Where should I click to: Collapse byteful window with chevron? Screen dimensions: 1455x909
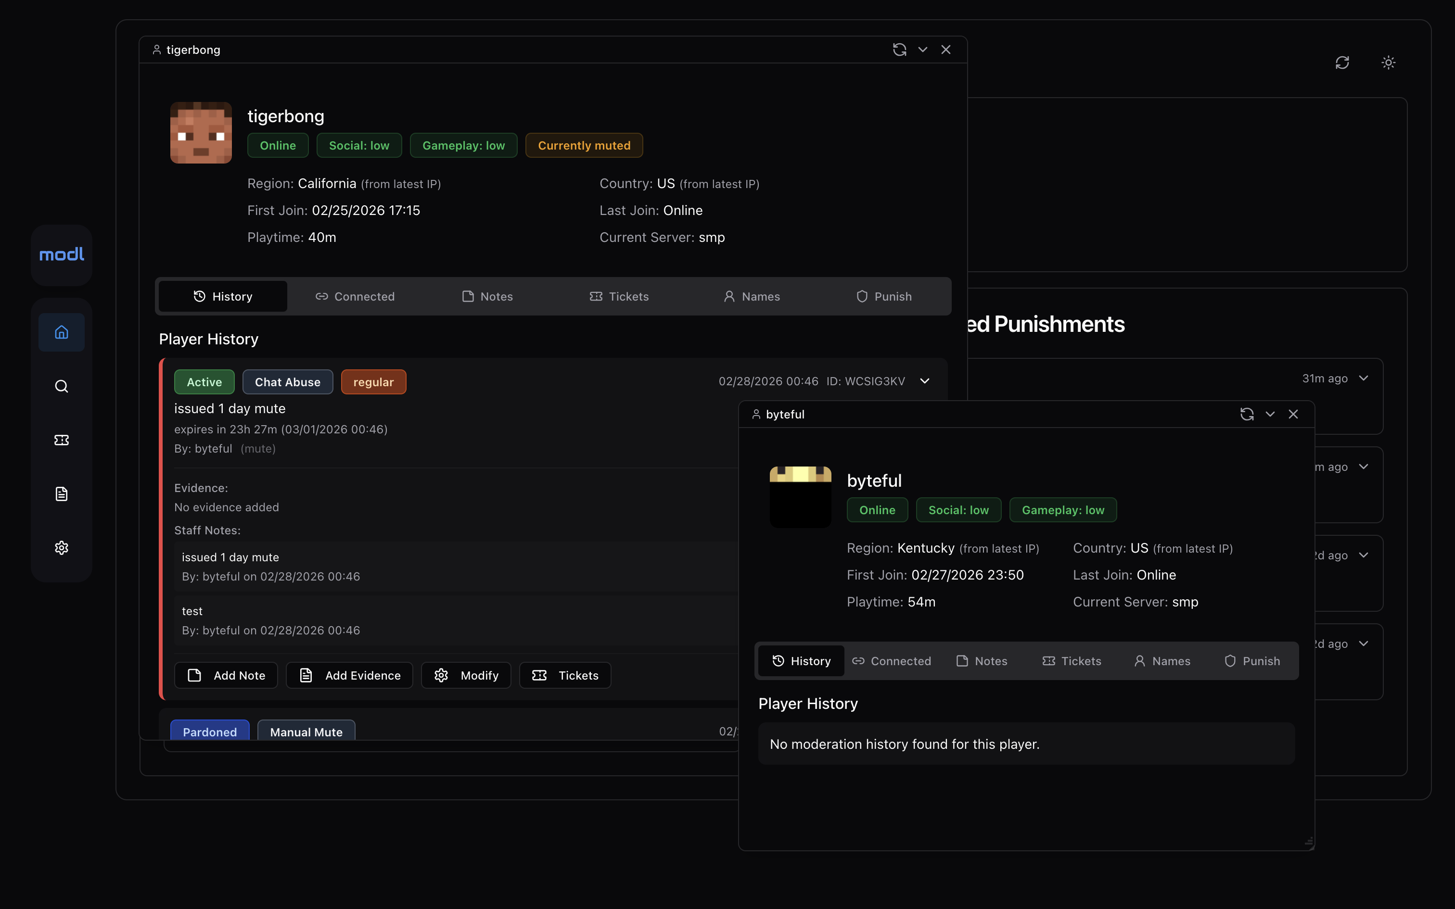tap(1270, 414)
